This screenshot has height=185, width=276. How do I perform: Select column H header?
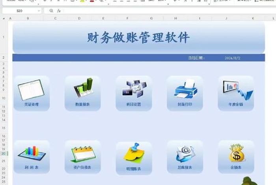[x=175, y=18]
